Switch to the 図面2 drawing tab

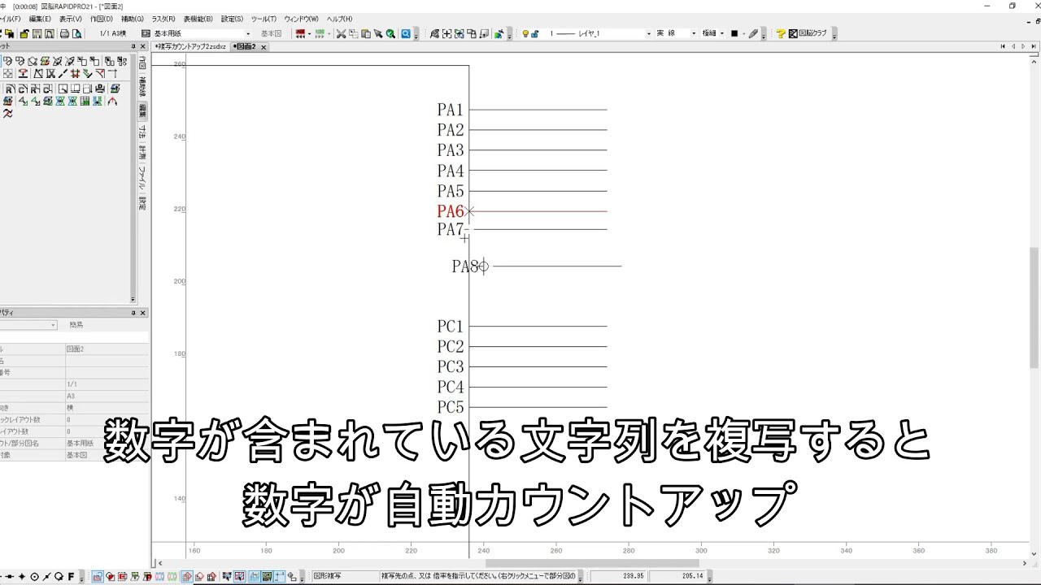pyautogui.click(x=245, y=46)
